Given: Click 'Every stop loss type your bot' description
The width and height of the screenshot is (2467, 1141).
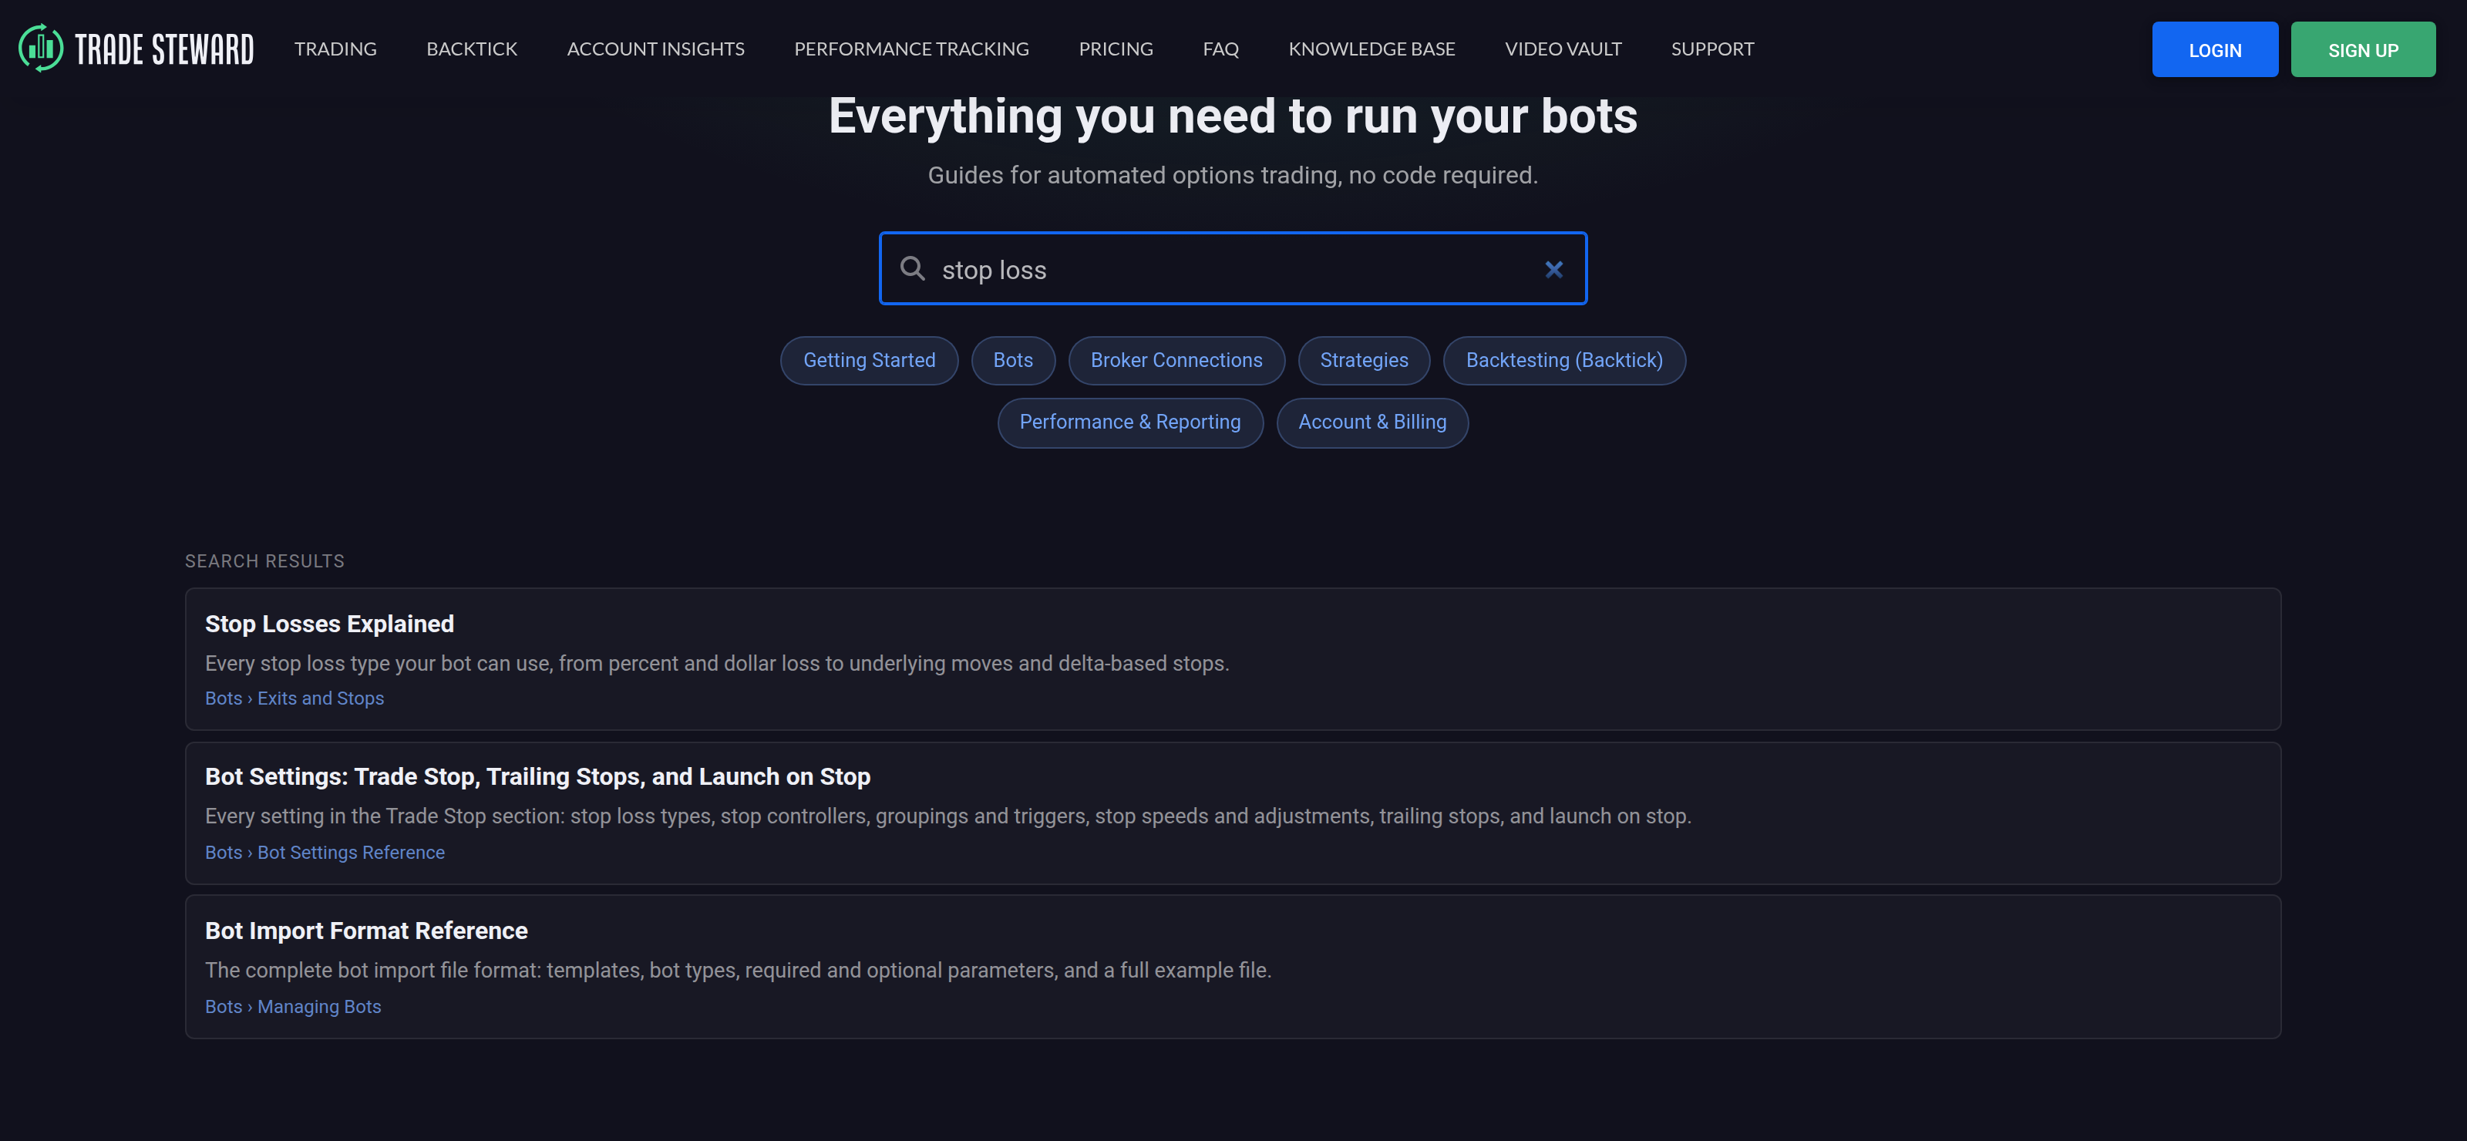Looking at the screenshot, I should tap(716, 664).
